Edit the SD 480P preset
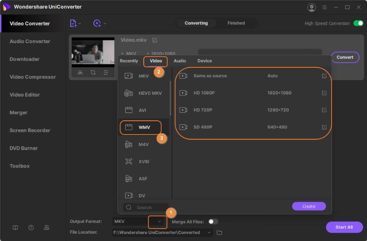Viewport: 367px width, 241px height. click(x=324, y=127)
